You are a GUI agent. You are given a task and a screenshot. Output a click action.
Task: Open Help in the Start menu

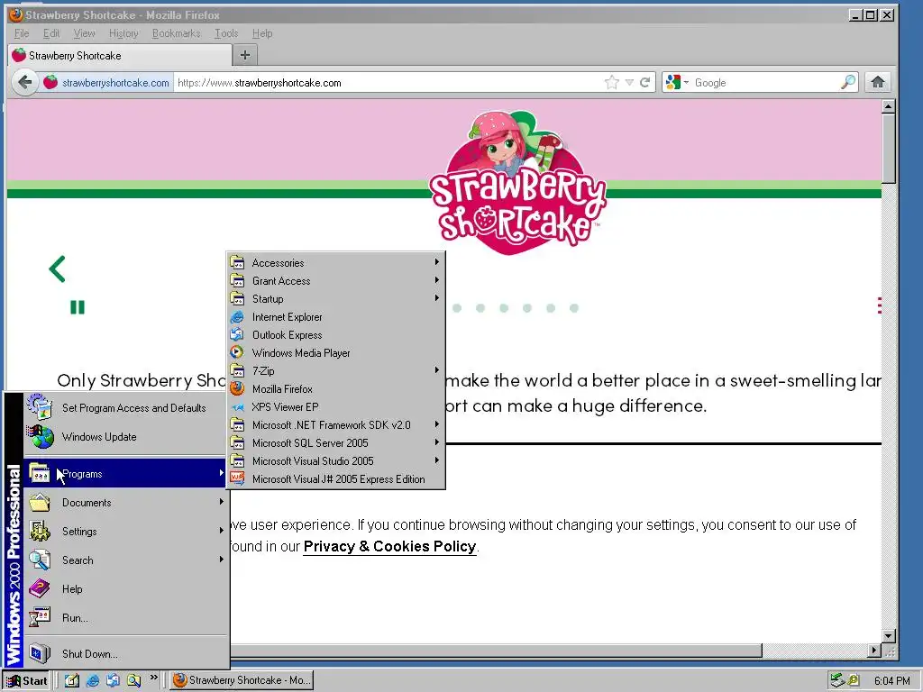(x=125, y=589)
